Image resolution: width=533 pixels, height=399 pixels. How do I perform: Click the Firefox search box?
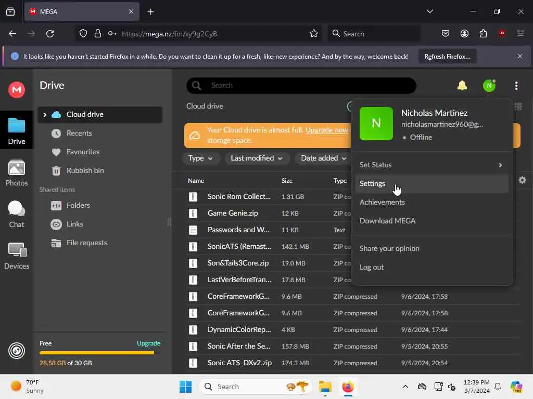pyautogui.click(x=374, y=34)
